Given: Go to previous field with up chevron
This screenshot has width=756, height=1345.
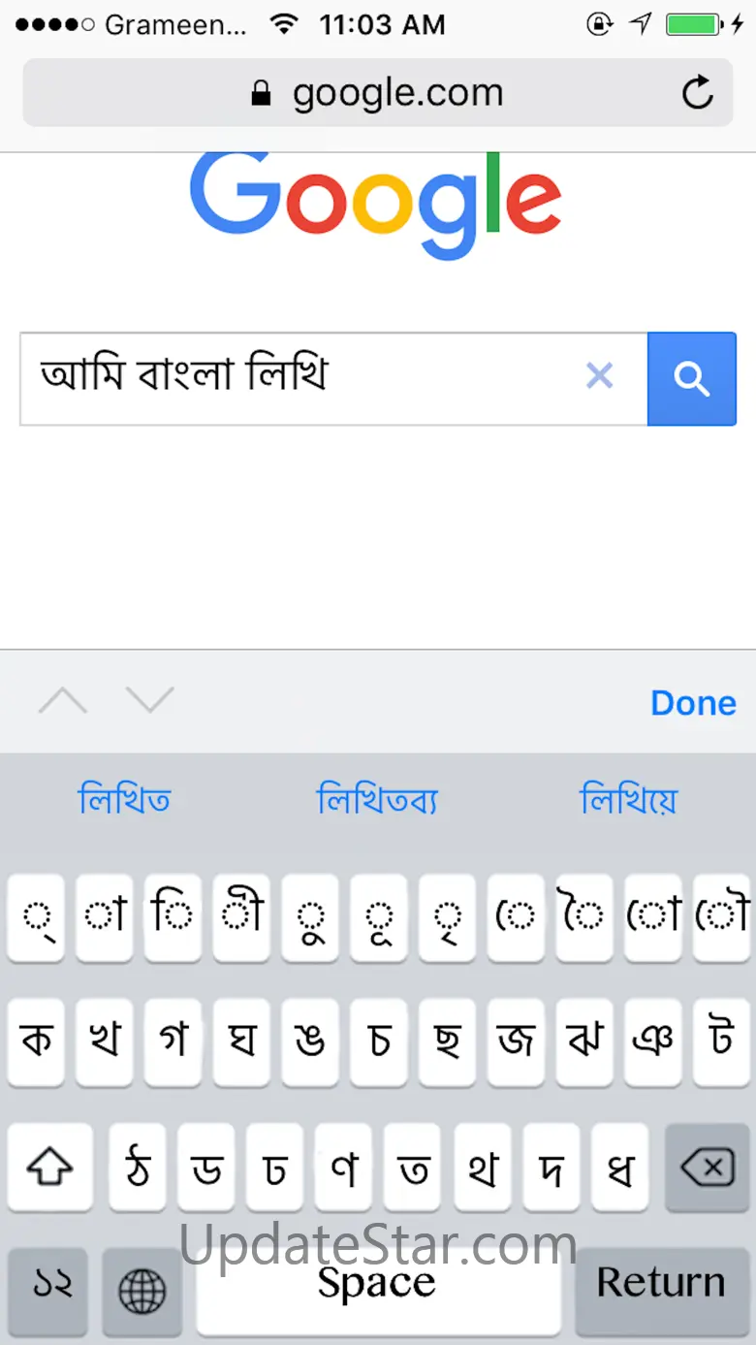Looking at the screenshot, I should coord(63,701).
